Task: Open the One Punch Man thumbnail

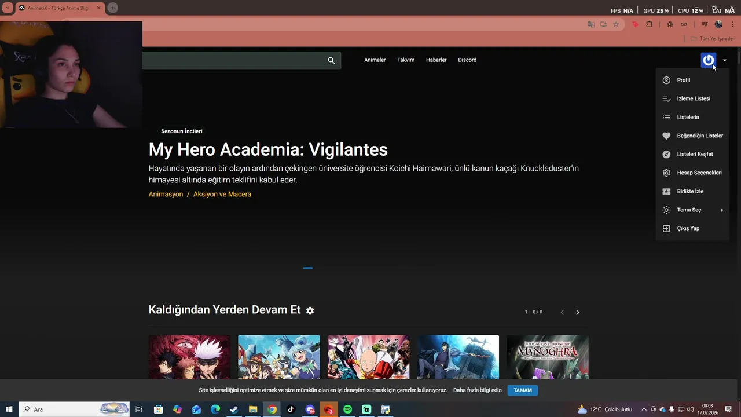Action: click(x=368, y=357)
